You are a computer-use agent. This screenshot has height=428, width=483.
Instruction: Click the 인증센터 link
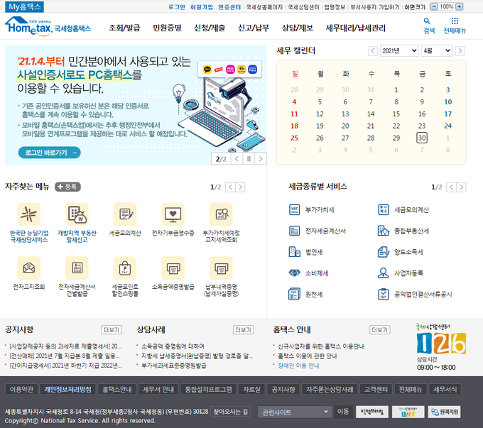click(229, 7)
